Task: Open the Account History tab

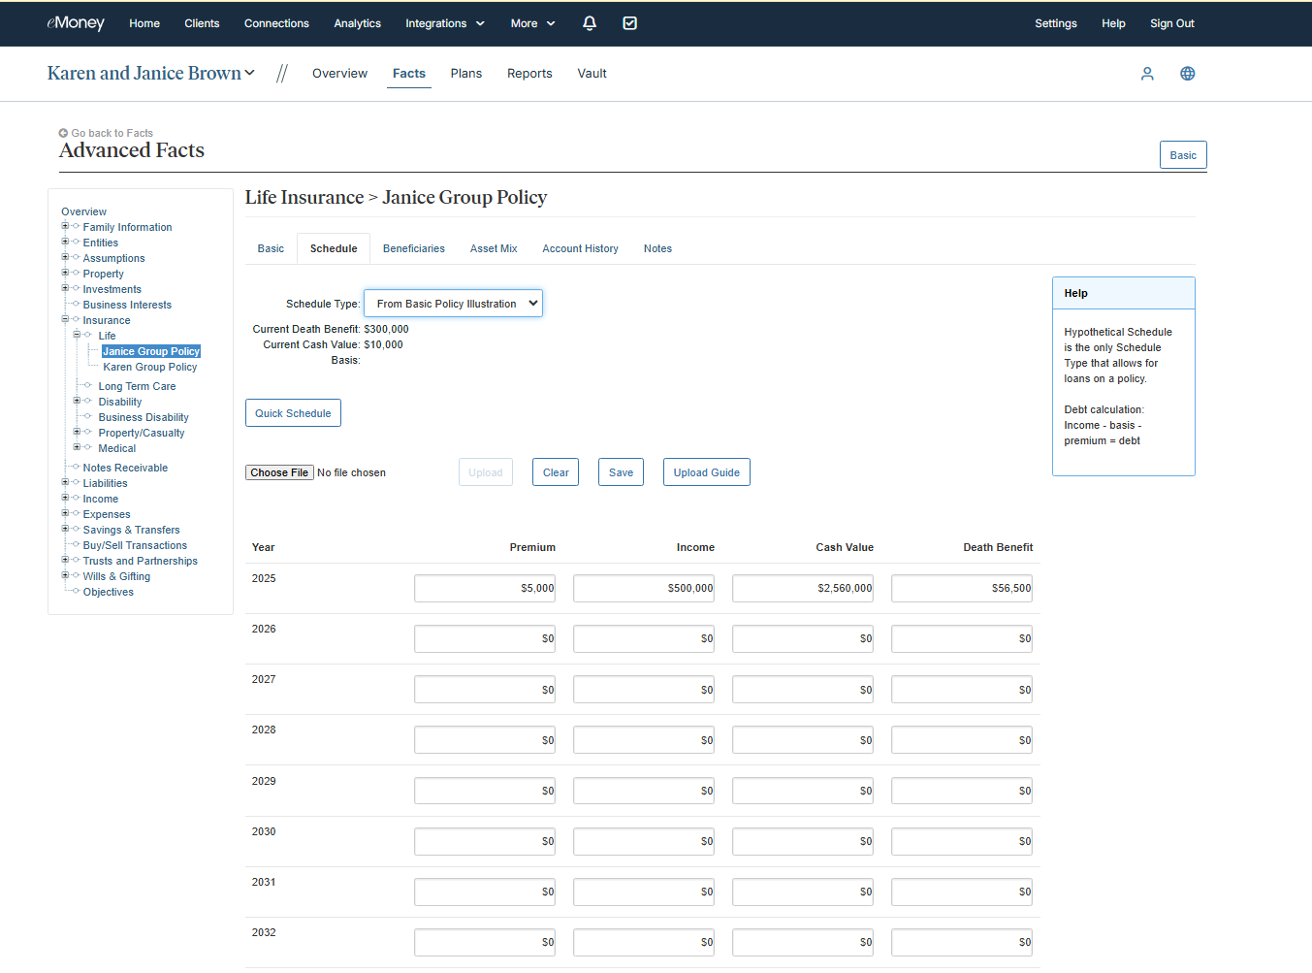Action: click(x=580, y=248)
